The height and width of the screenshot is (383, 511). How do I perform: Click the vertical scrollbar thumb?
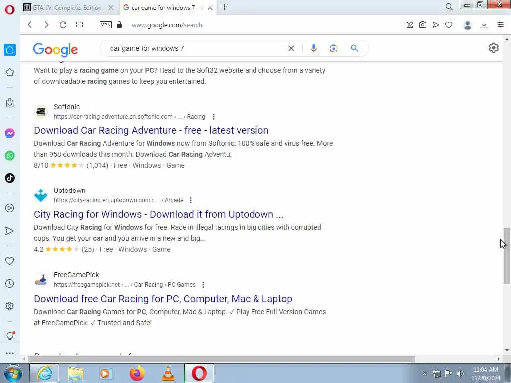pos(507,256)
